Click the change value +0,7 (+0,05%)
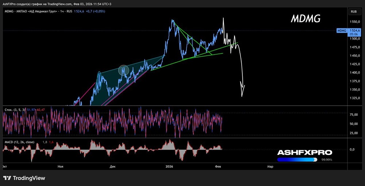365x186 pixels. (95, 11)
